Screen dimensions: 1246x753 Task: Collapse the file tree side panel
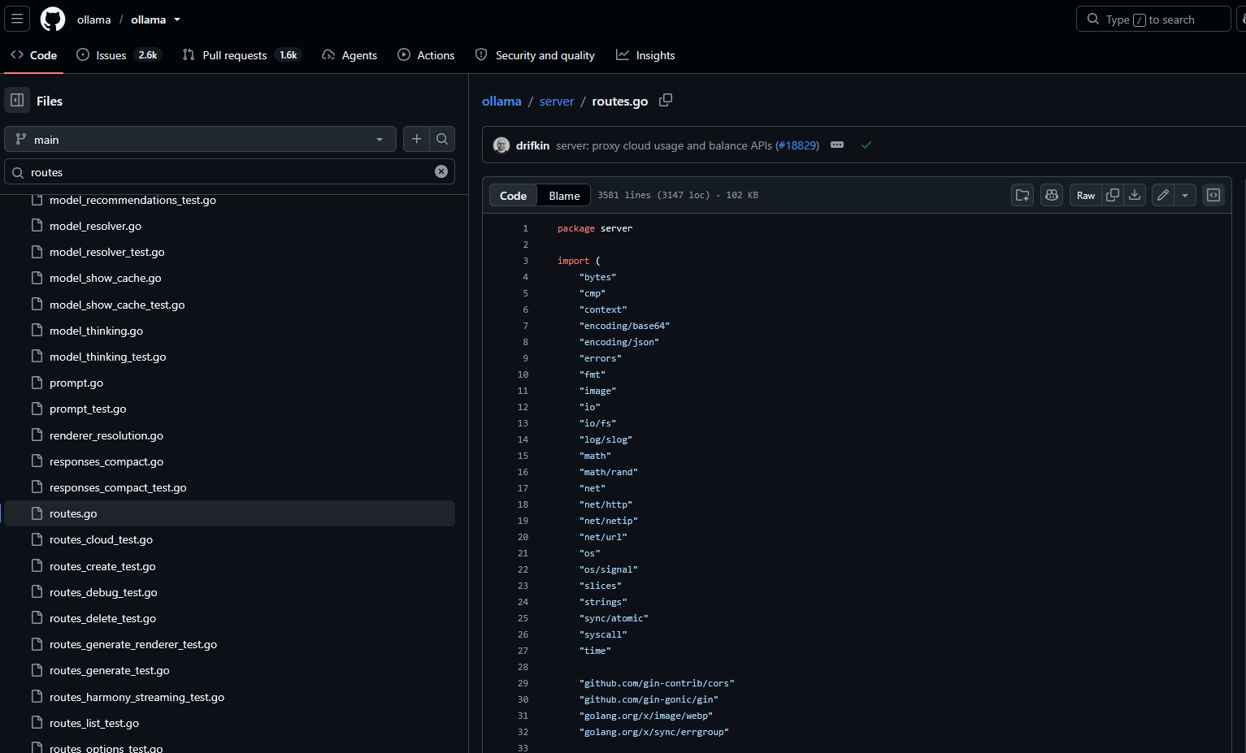click(x=17, y=101)
